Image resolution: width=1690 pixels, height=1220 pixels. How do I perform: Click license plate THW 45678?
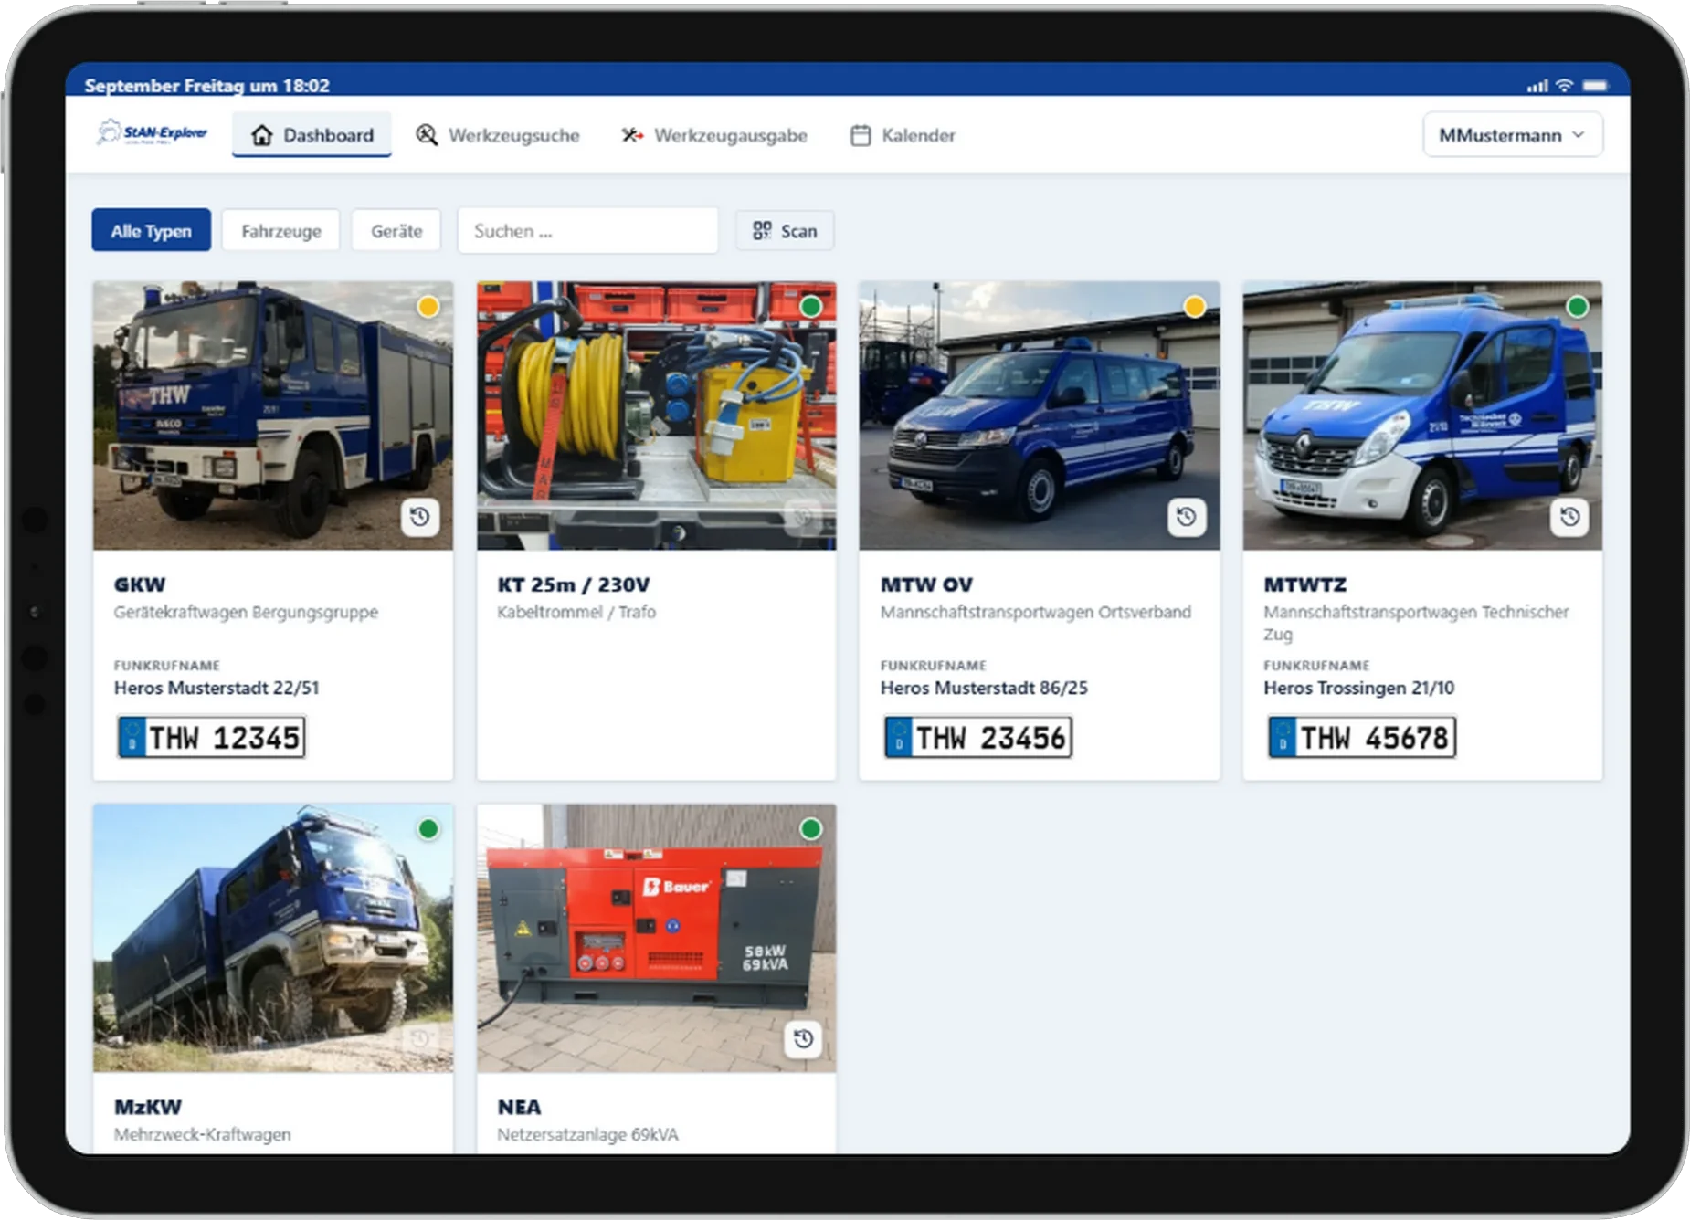1361,737
